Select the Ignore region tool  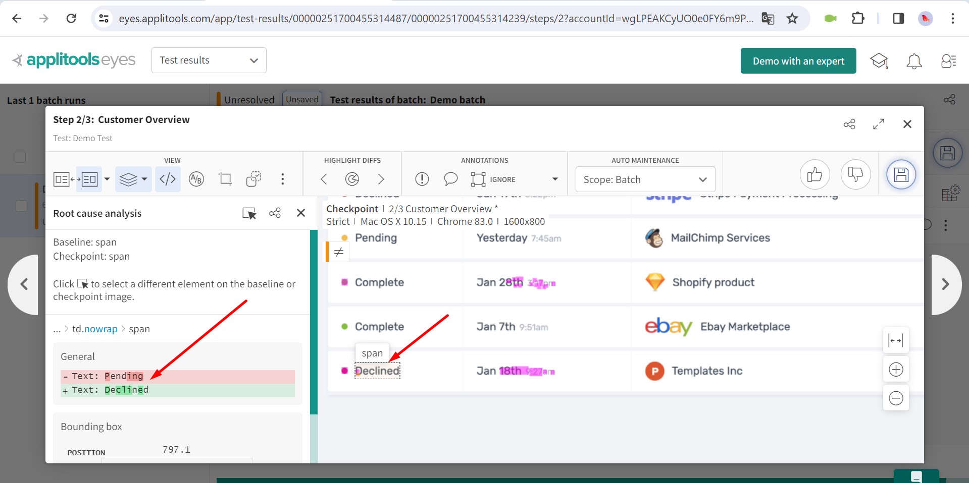coord(493,179)
